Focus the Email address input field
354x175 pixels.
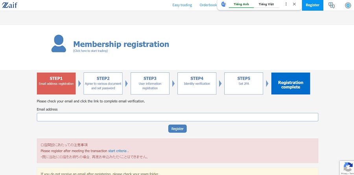tap(177, 117)
